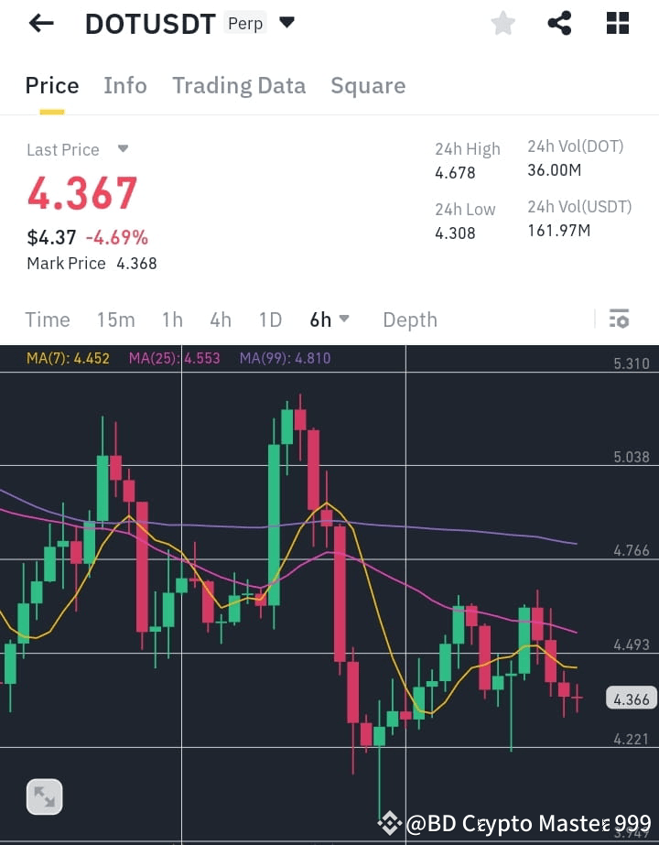The width and height of the screenshot is (659, 845).
Task: Tap the 4.493 price axis label
Action: pos(632,645)
